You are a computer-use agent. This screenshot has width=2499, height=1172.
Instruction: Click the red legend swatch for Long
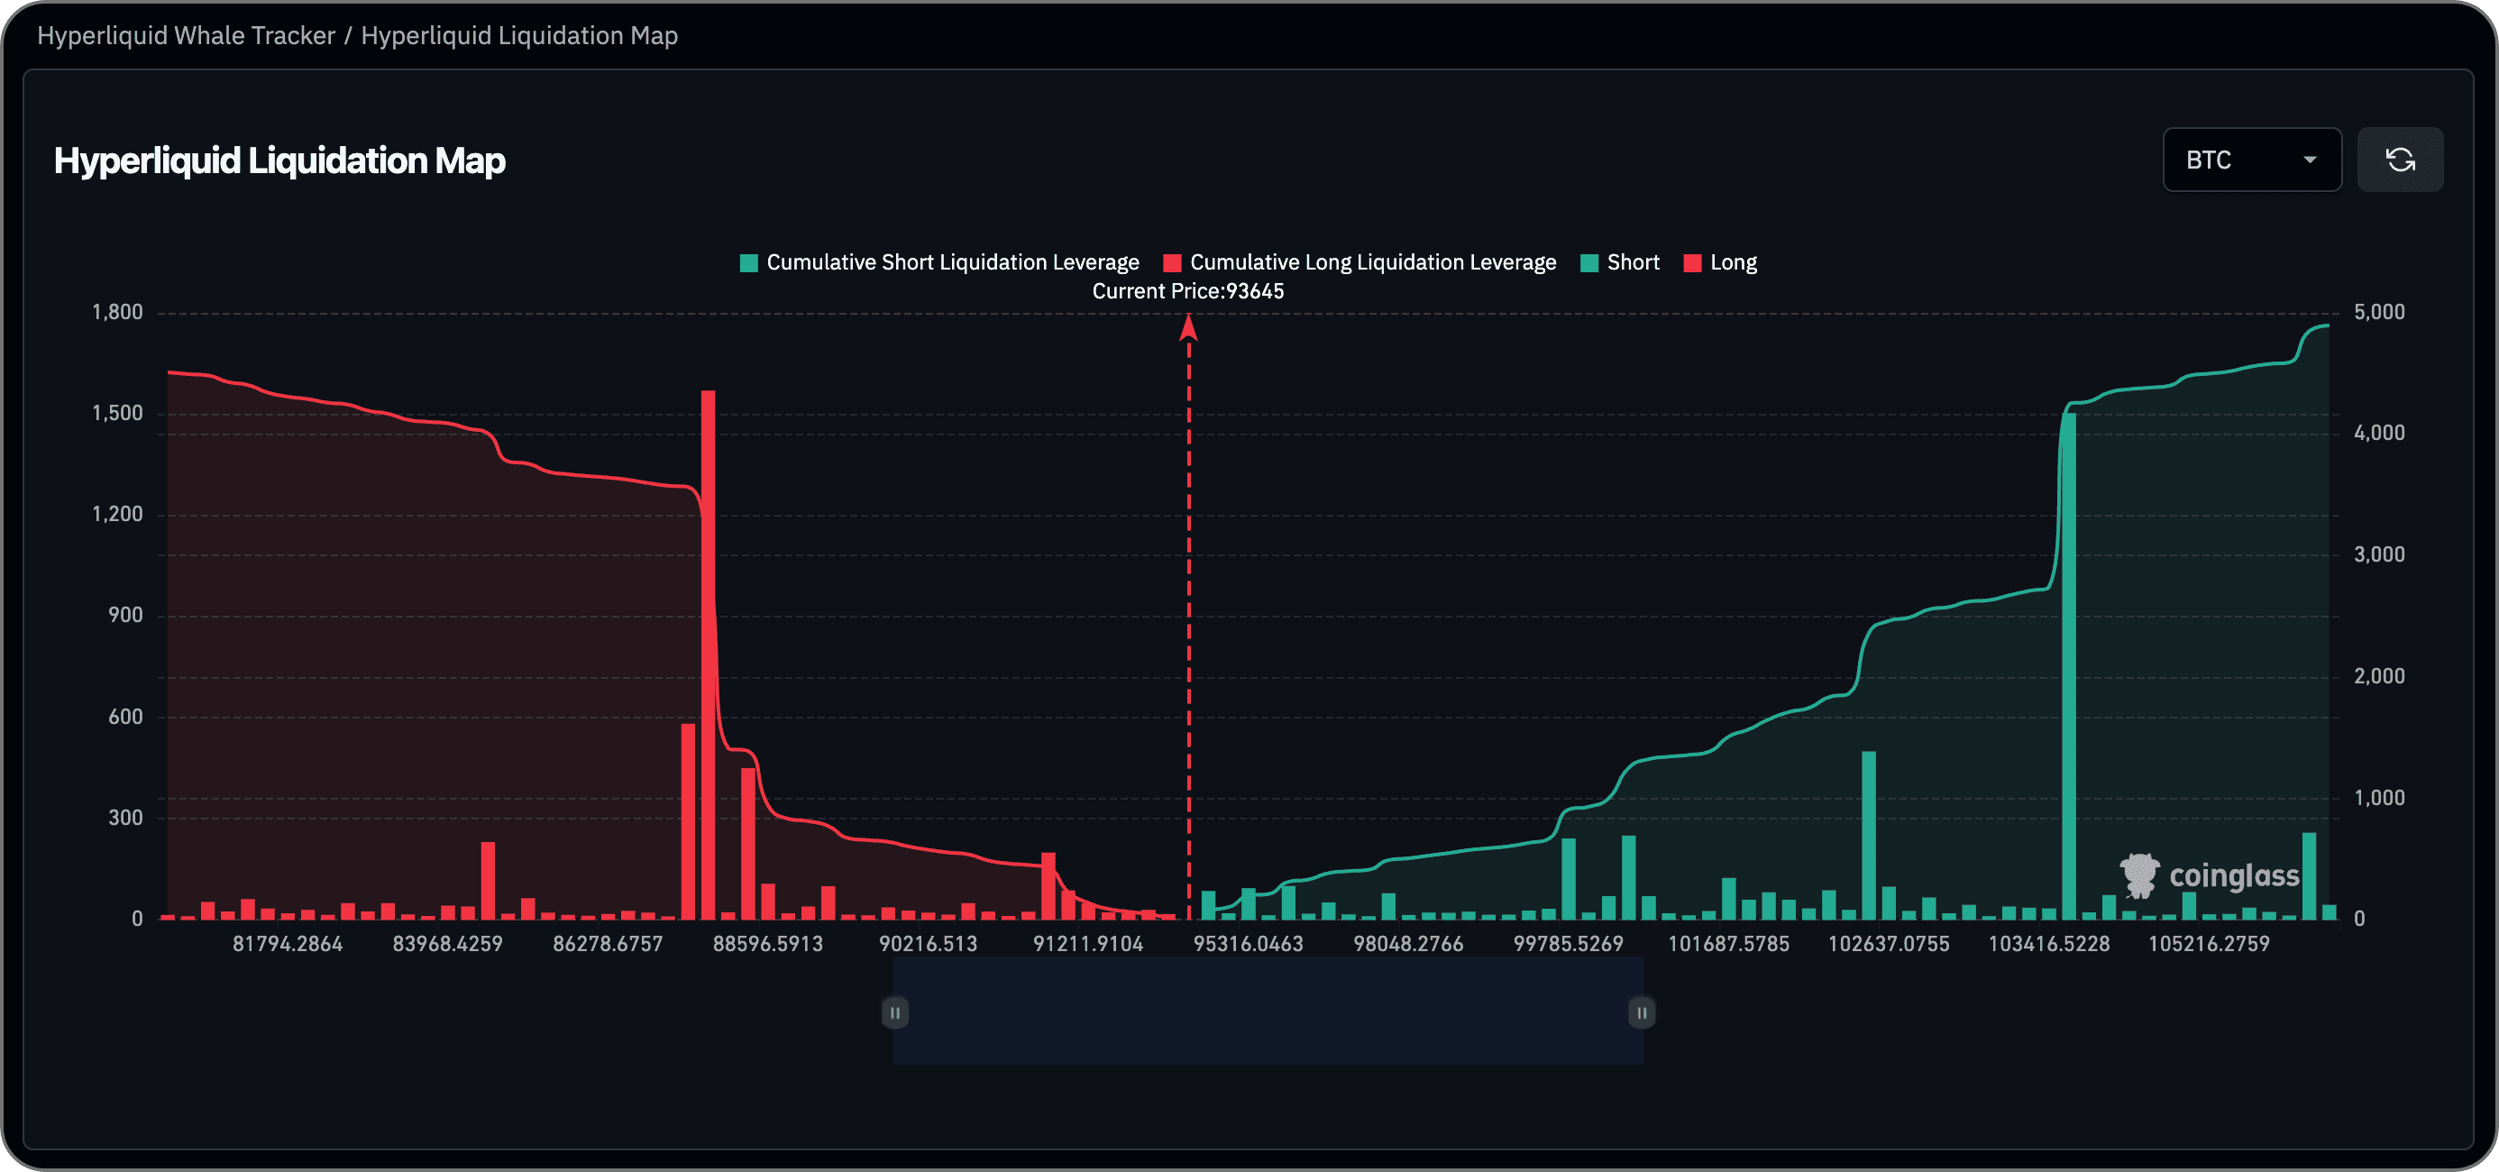tap(1693, 264)
